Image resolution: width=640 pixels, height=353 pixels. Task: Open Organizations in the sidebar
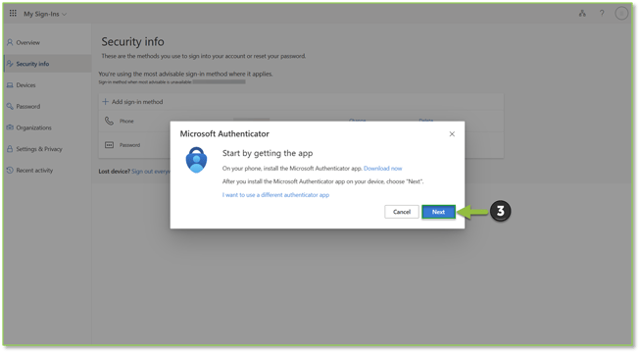click(34, 127)
